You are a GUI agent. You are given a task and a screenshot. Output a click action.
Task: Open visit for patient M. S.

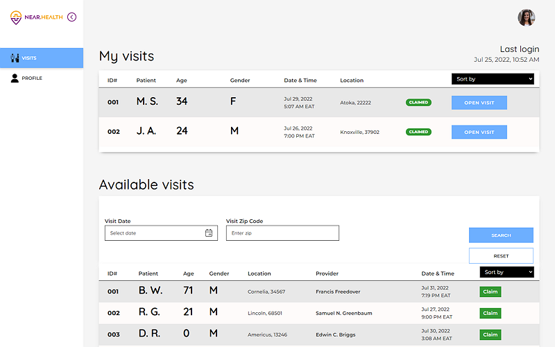[479, 103]
